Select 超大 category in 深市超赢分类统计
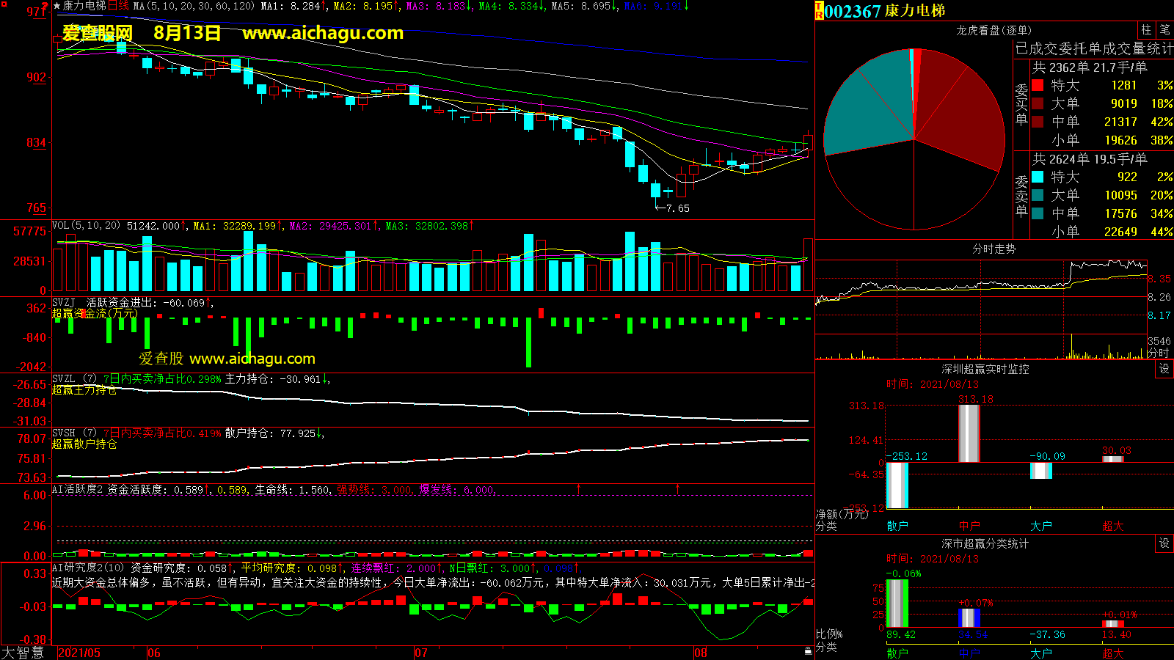The height and width of the screenshot is (660, 1174). (1113, 653)
